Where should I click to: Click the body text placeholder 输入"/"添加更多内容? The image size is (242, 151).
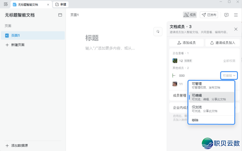tap(110, 48)
